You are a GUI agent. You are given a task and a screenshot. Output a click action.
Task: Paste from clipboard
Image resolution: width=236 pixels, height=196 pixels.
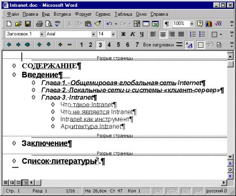[x=88, y=24]
